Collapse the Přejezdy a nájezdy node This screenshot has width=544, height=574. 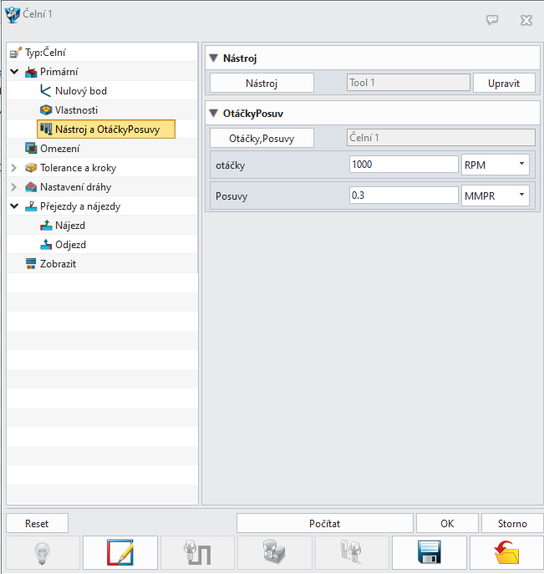pos(14,206)
